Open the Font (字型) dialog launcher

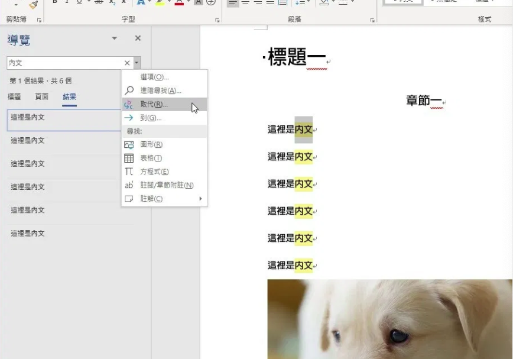[217, 20]
